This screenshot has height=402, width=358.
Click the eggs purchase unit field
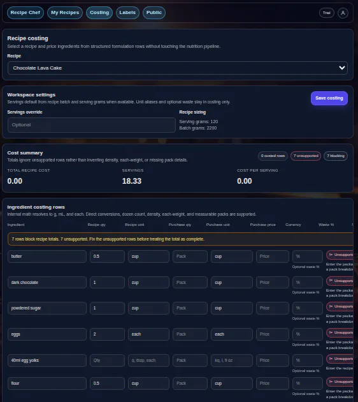(x=232, y=334)
